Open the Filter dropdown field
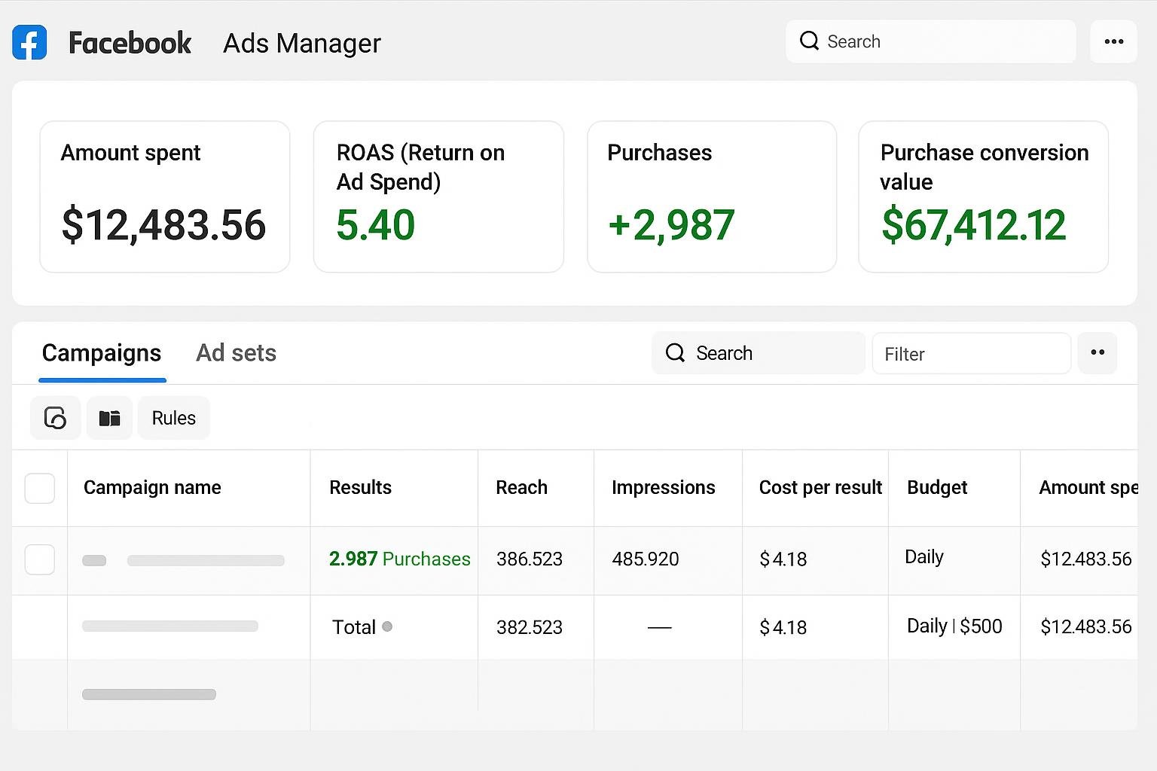This screenshot has height=771, width=1157. pyautogui.click(x=971, y=354)
